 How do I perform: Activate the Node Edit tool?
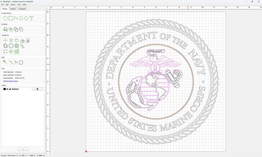[5, 63]
